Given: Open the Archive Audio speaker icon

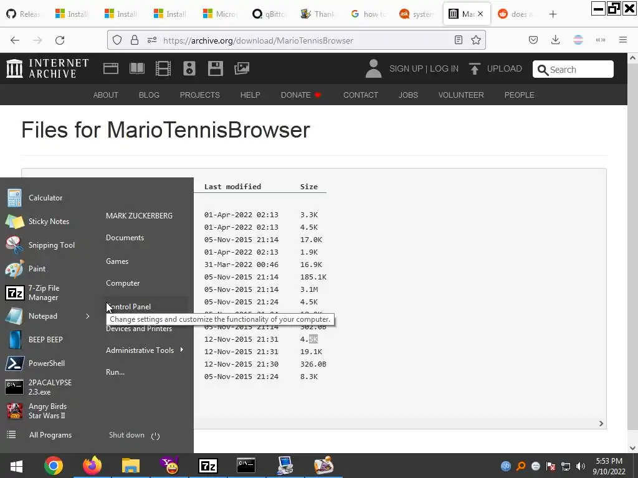Looking at the screenshot, I should 189,68.
